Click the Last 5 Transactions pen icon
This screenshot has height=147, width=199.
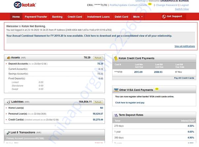click(x=8, y=133)
